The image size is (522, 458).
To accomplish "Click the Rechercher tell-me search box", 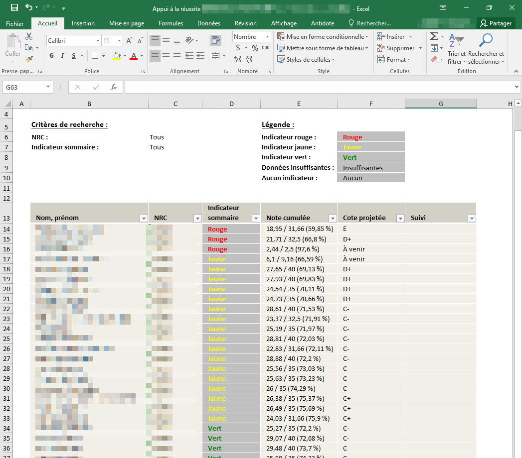I will 369,23.
